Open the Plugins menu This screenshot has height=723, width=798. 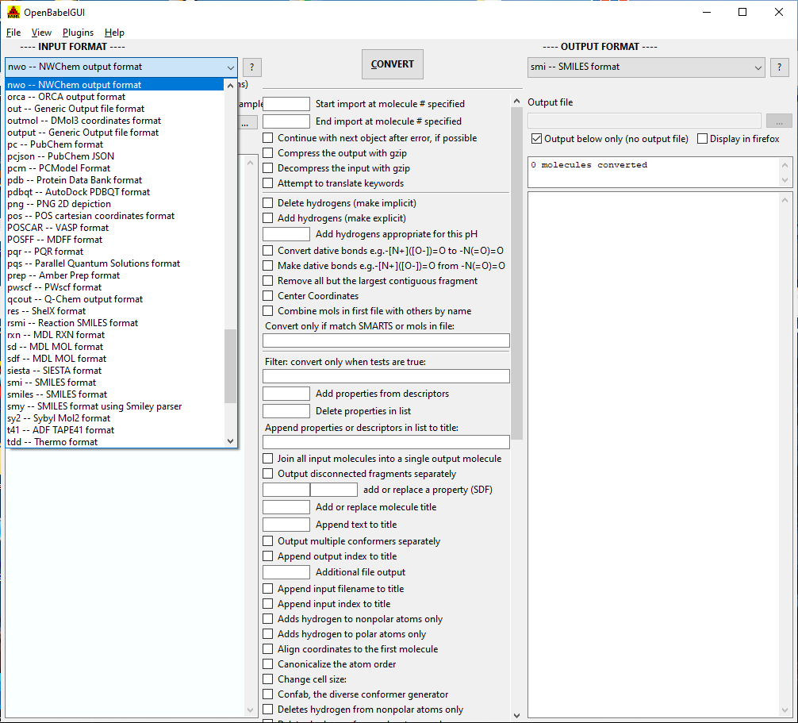pyautogui.click(x=78, y=33)
